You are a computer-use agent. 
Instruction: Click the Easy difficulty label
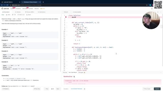(x=3, y=15)
